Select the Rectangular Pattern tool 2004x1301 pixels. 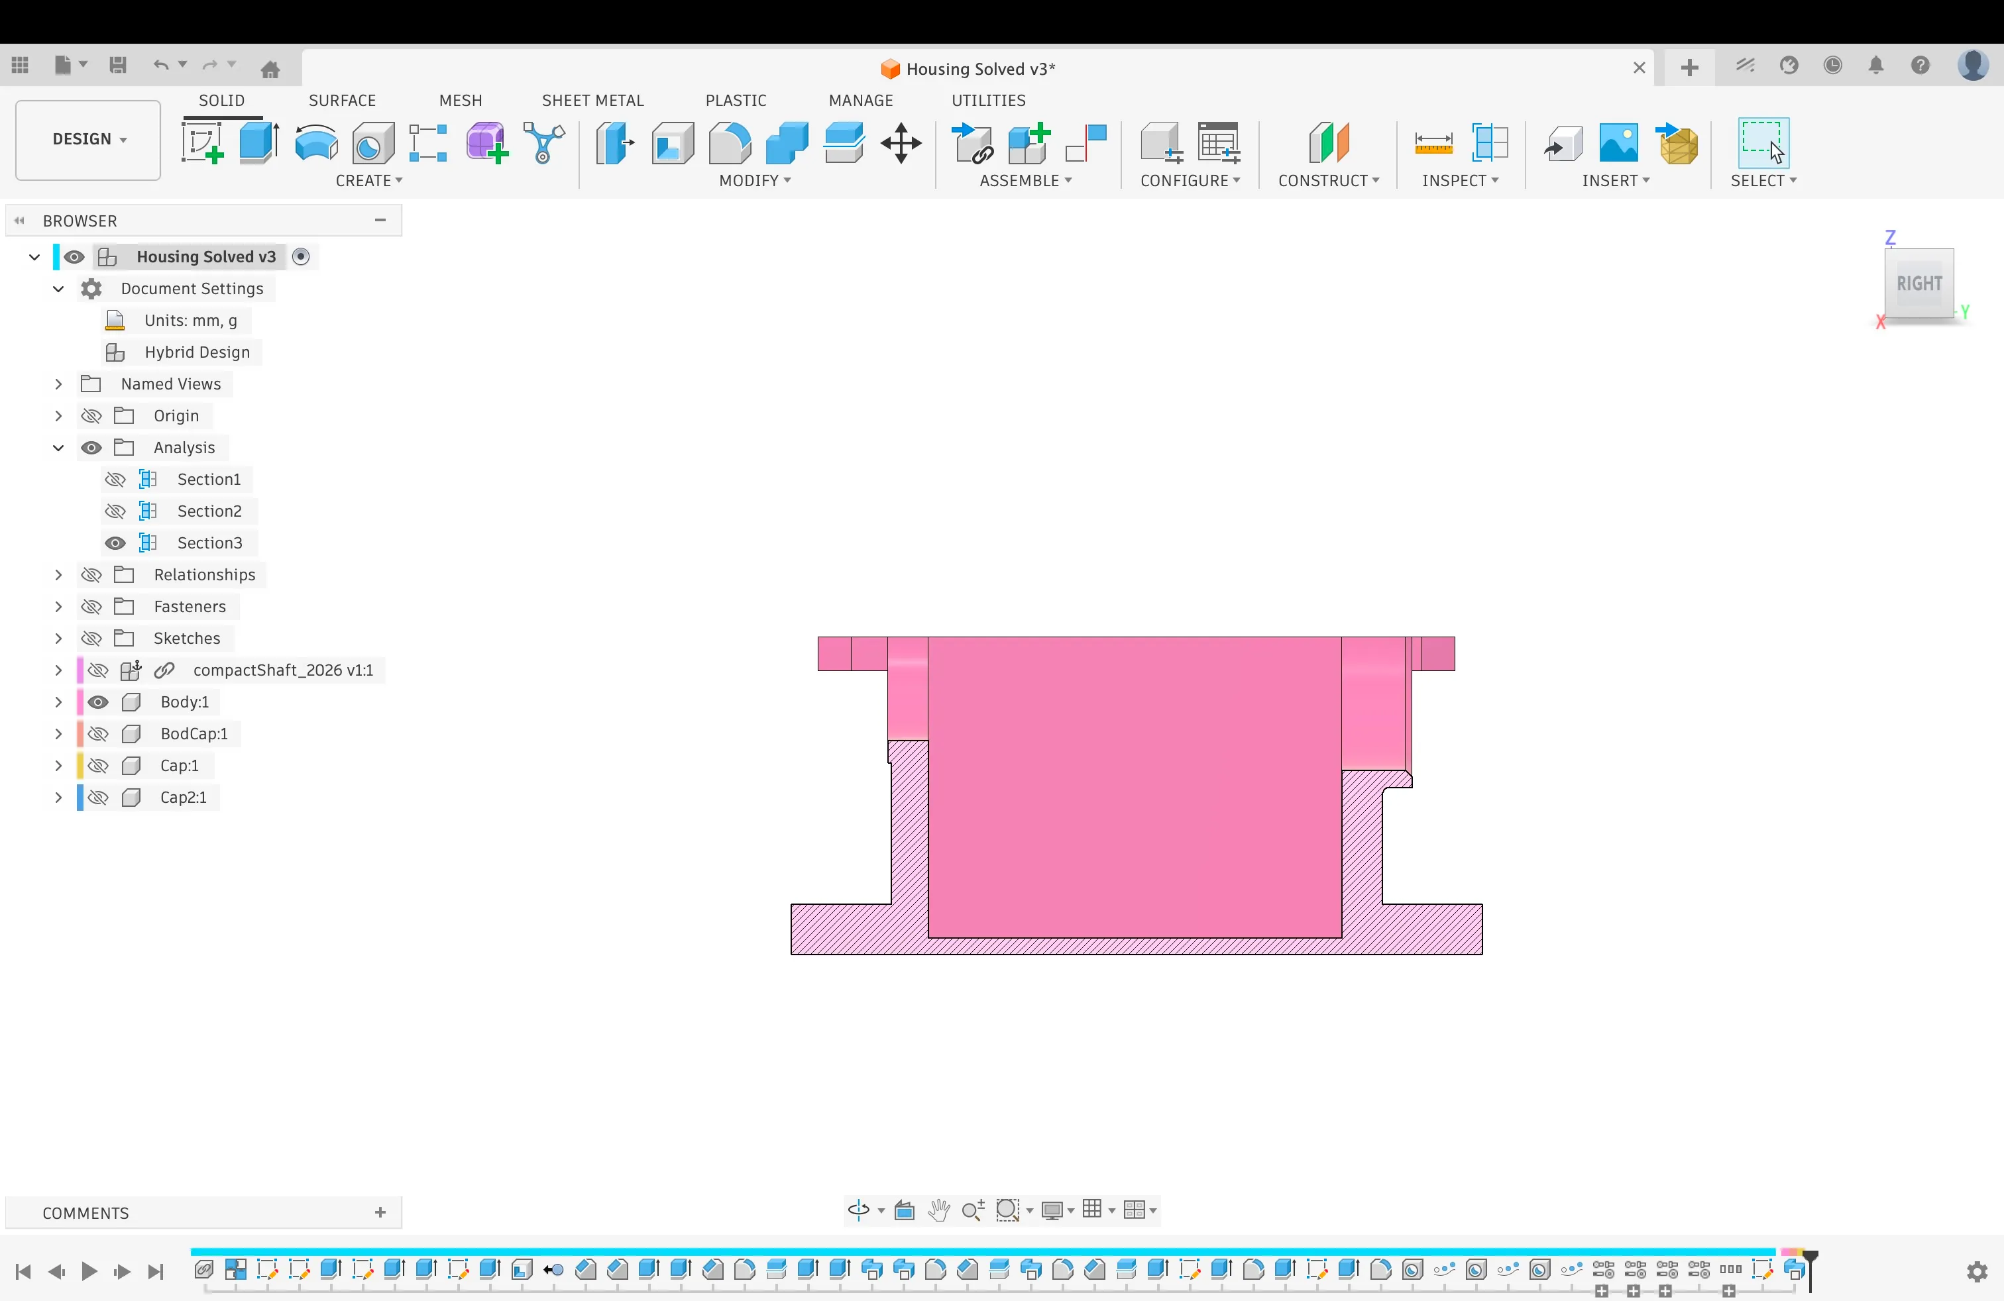point(429,143)
